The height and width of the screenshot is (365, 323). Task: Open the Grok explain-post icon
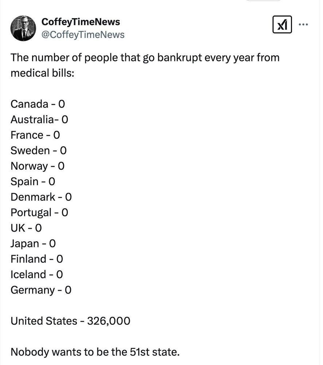coord(282,25)
